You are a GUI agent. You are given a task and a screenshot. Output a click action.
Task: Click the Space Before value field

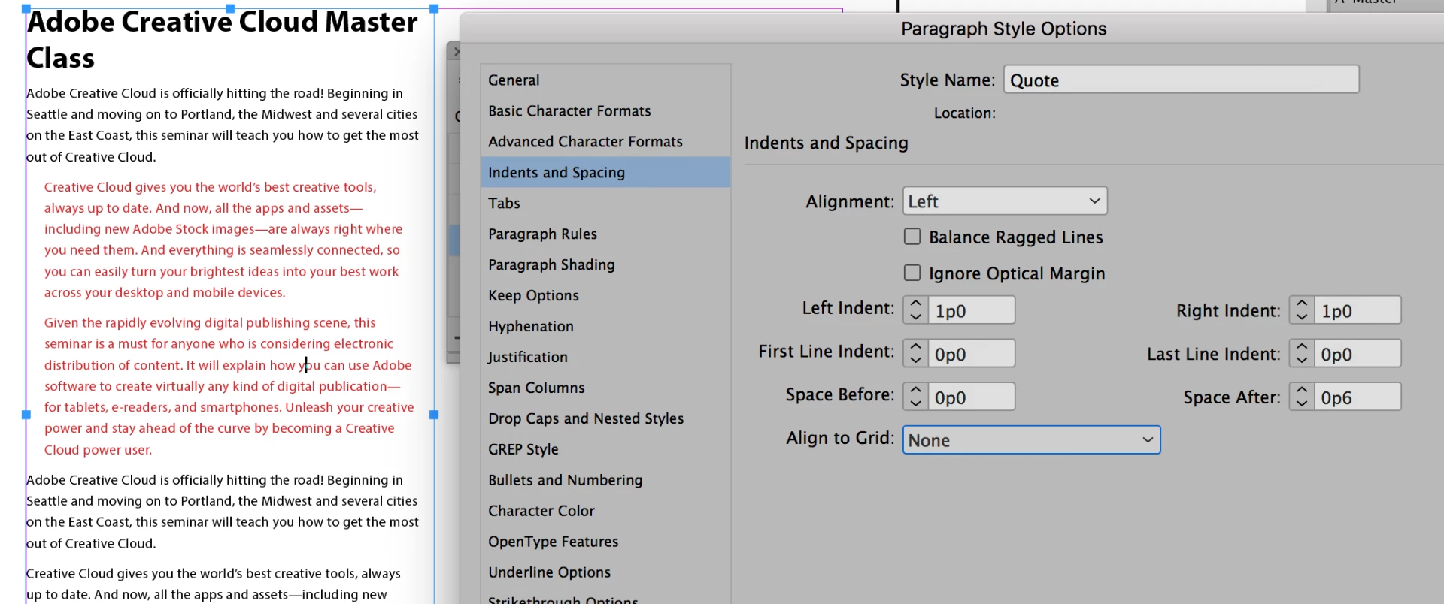coord(972,397)
